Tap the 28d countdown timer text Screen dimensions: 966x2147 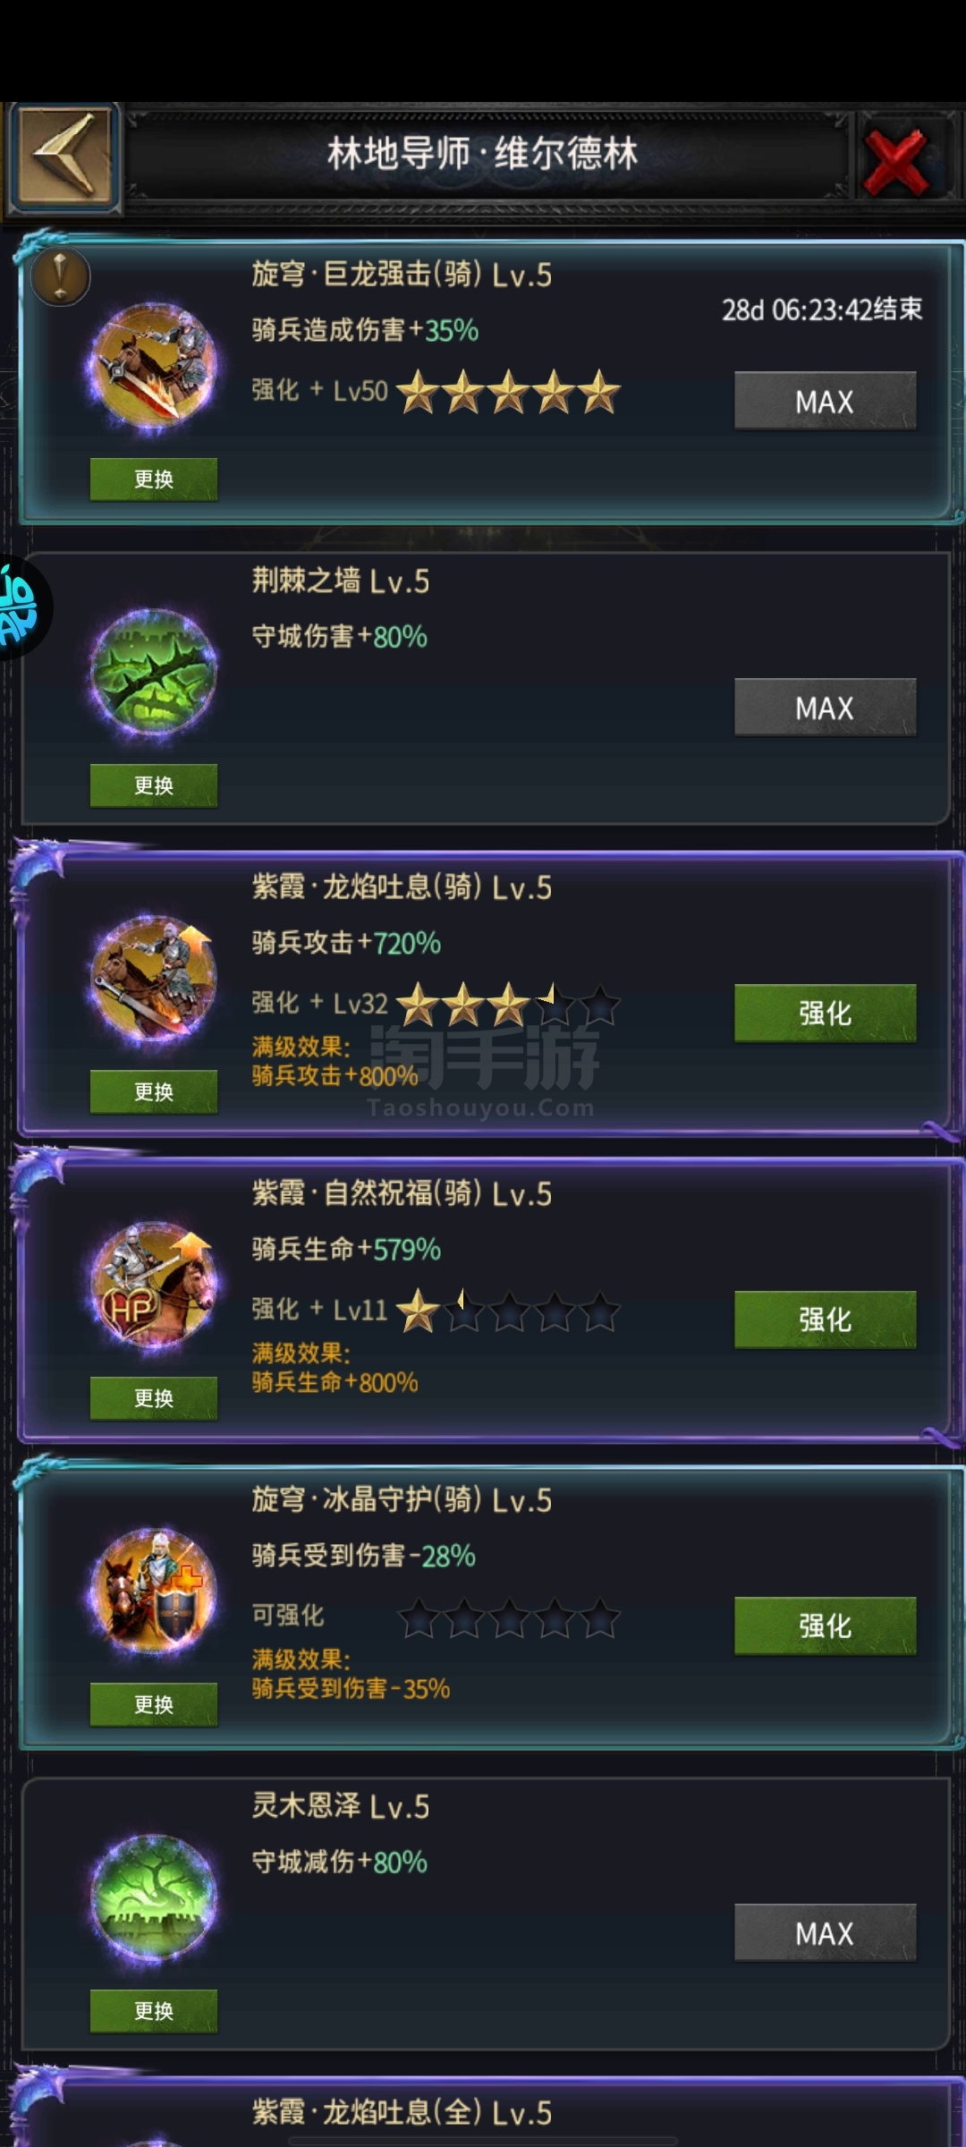pos(822,310)
